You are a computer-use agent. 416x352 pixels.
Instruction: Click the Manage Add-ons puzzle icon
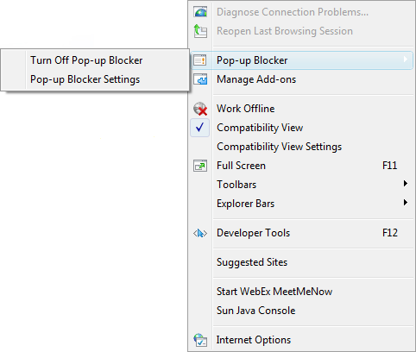[x=200, y=79]
